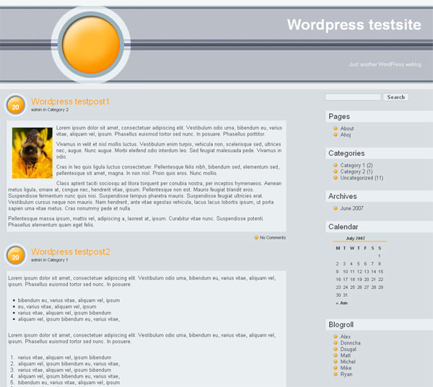This screenshot has width=433, height=387.
Task: Open Matt in the Blogroll
Action: click(x=345, y=355)
